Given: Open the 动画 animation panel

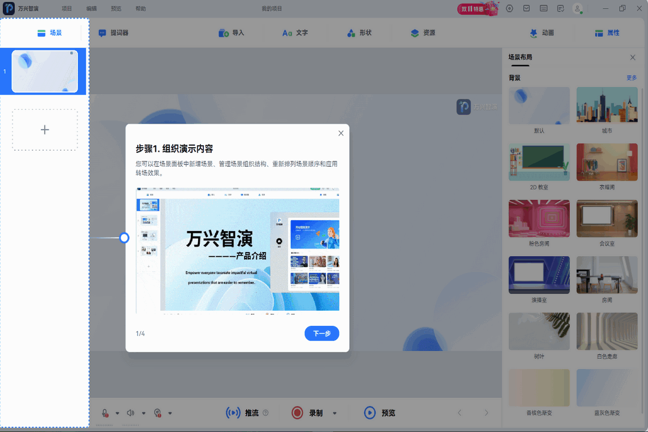Looking at the screenshot, I should pos(542,32).
